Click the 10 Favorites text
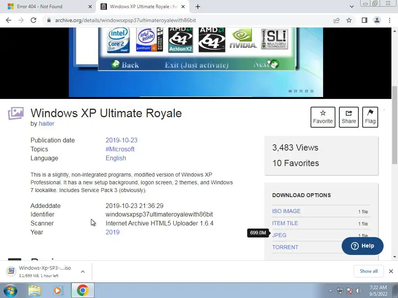 296,163
